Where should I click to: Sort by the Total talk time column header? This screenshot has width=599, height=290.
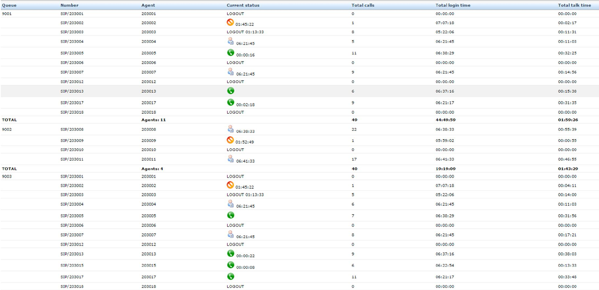pos(577,5)
